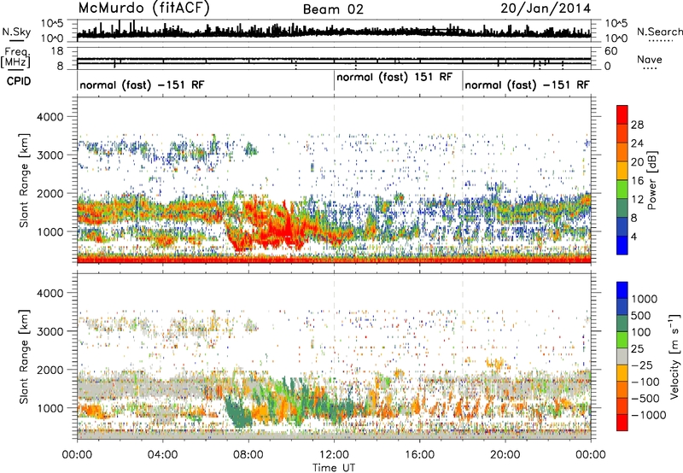Image resolution: width=683 pixels, height=473 pixels.
Task: Click the -100 label on Velocity colorbar
Action: [x=645, y=382]
